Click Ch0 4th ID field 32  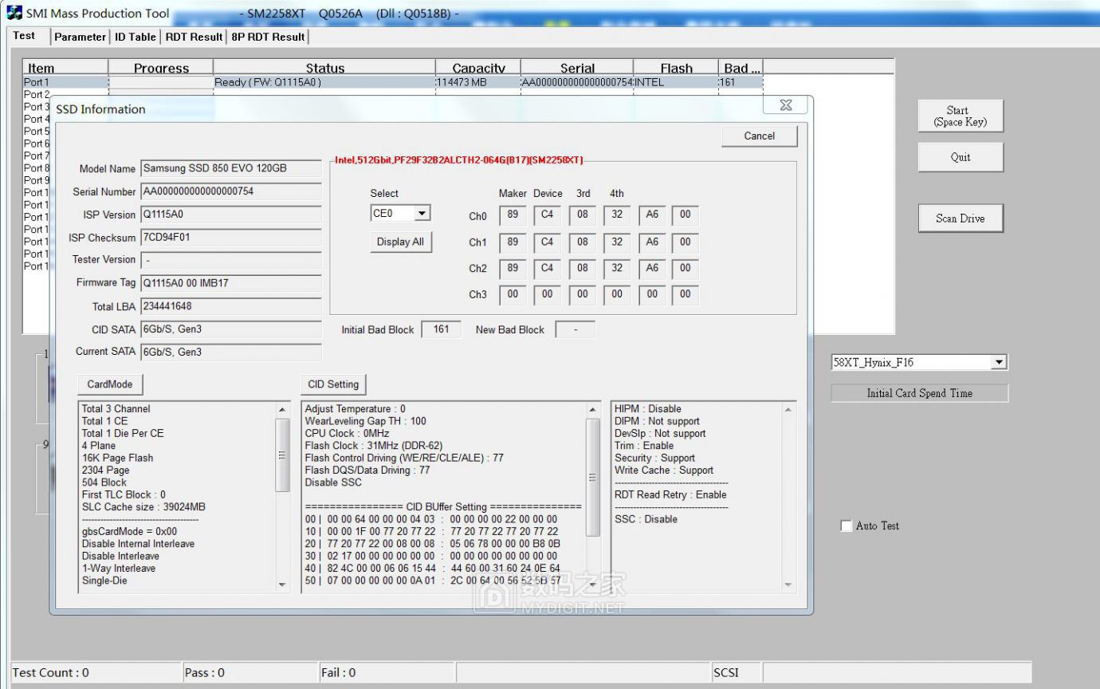pyautogui.click(x=617, y=216)
